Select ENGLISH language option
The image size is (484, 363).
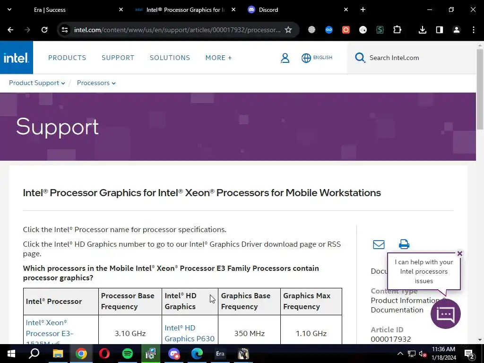(322, 57)
